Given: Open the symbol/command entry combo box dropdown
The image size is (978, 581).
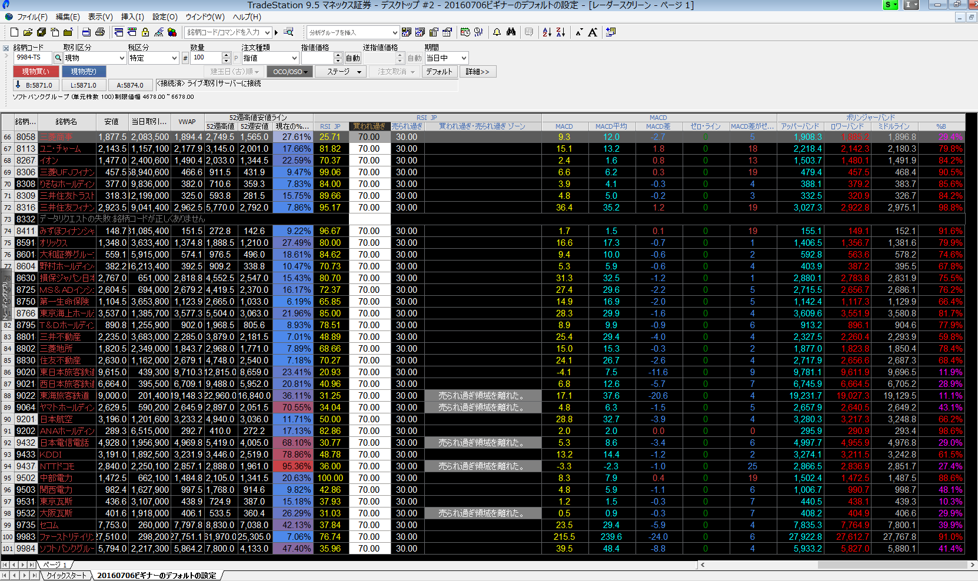Looking at the screenshot, I should (x=268, y=32).
